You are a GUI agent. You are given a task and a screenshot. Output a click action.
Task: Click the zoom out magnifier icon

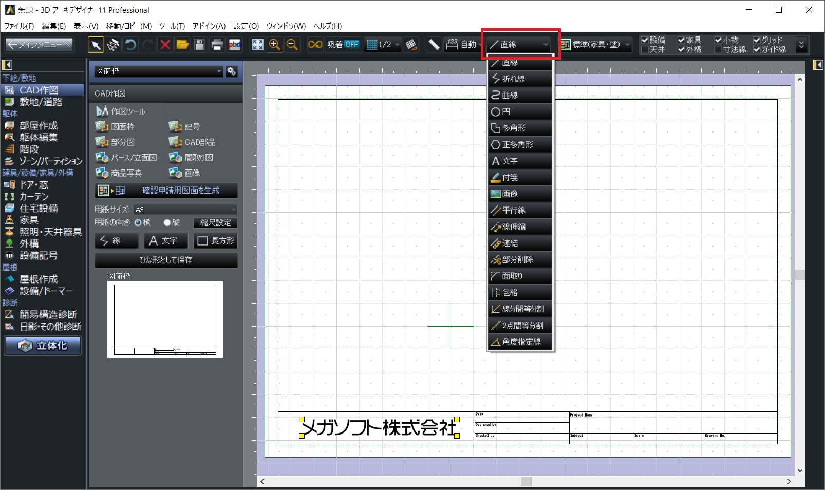point(292,45)
